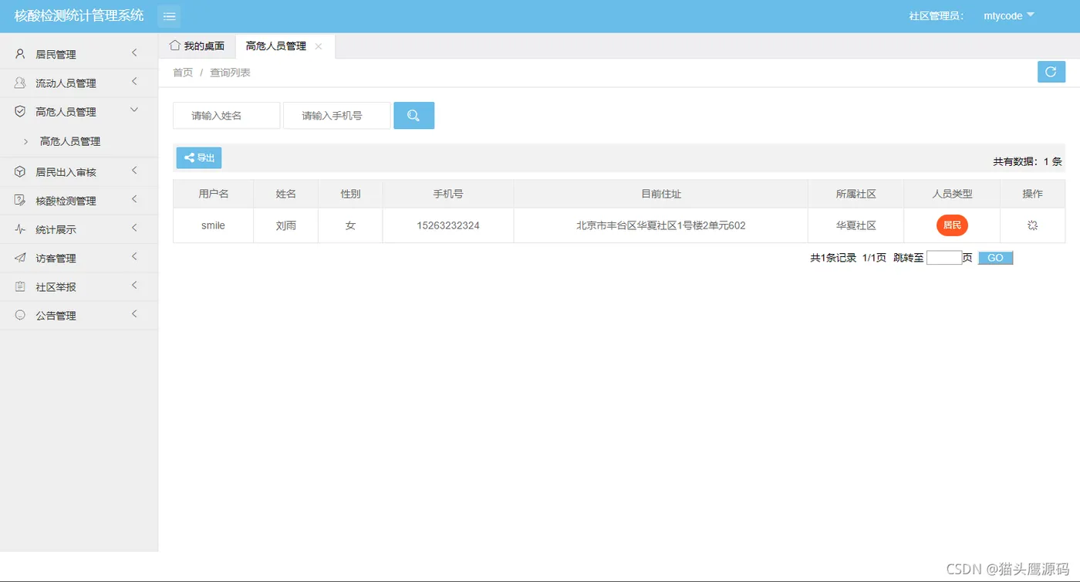
Task: Click the 访客管理 paper plane icon
Action: tap(20, 258)
